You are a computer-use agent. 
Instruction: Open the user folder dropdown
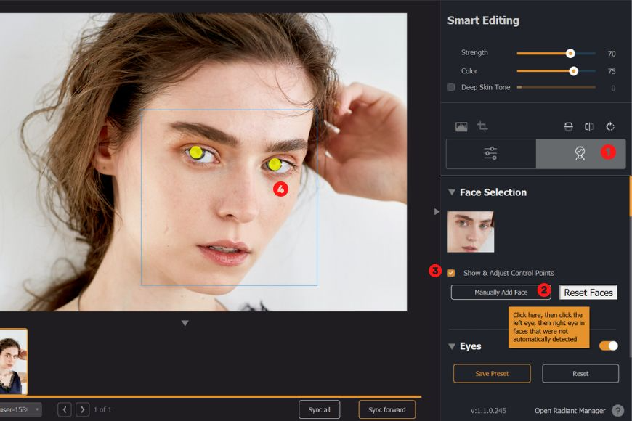pyautogui.click(x=36, y=409)
